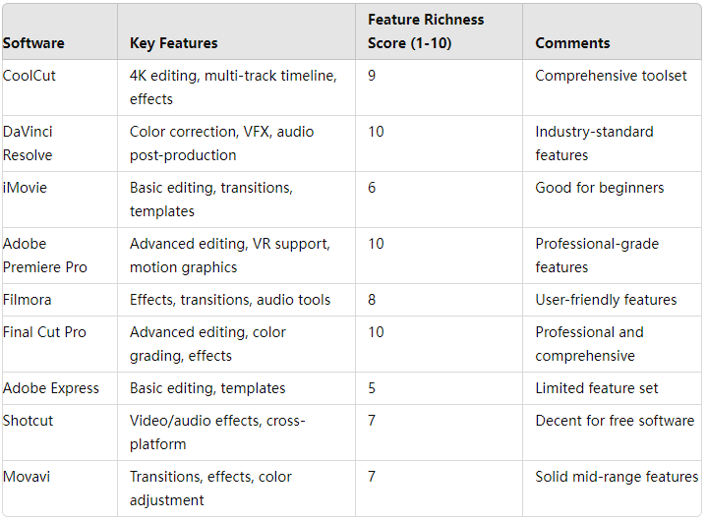707x520 pixels.
Task: Select the 'Comprehensive toolset' comment
Action: coord(611,76)
